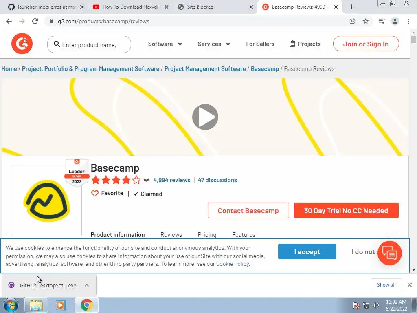Bookmark this page with the star
Screen dimensions: 417x313
[366, 21]
